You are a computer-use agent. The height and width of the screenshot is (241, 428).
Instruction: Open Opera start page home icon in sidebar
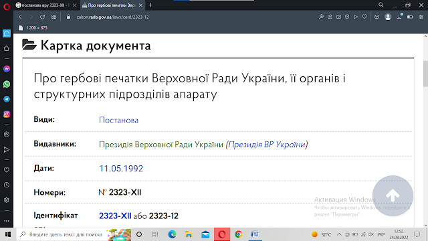click(7, 33)
